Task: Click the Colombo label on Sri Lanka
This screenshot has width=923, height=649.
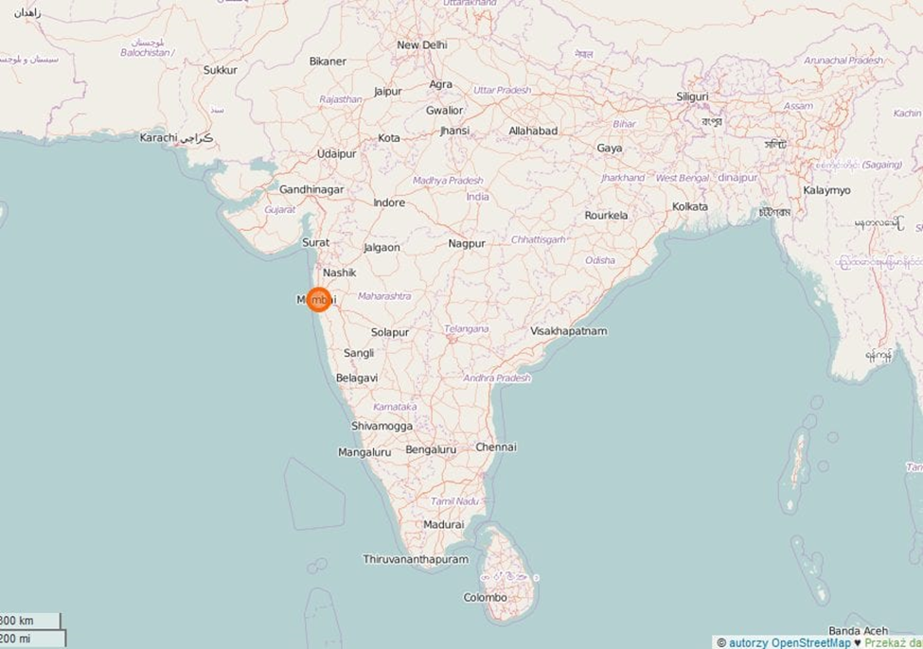Action: (485, 597)
